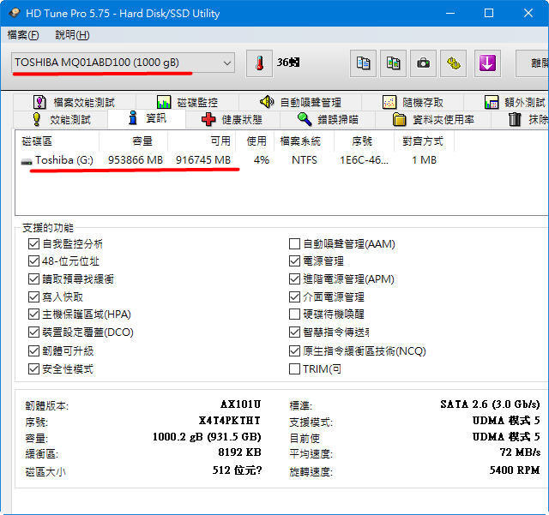Toggle the 原生指令緩衝區技術(NCQ) checkbox
Viewport: 549px width, 515px height.
(294, 350)
